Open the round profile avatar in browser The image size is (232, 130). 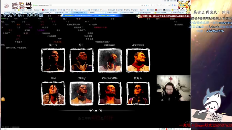6,6
